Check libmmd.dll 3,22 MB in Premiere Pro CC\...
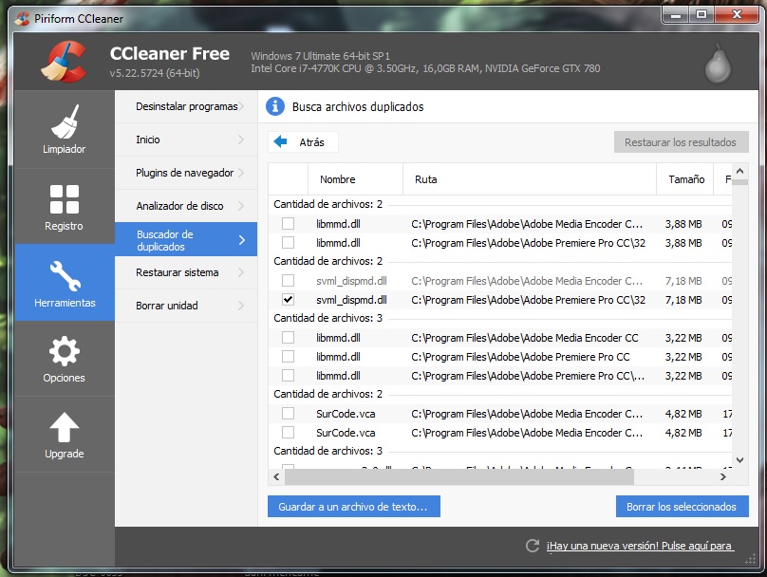Image resolution: width=767 pixels, height=577 pixels. 289,375
